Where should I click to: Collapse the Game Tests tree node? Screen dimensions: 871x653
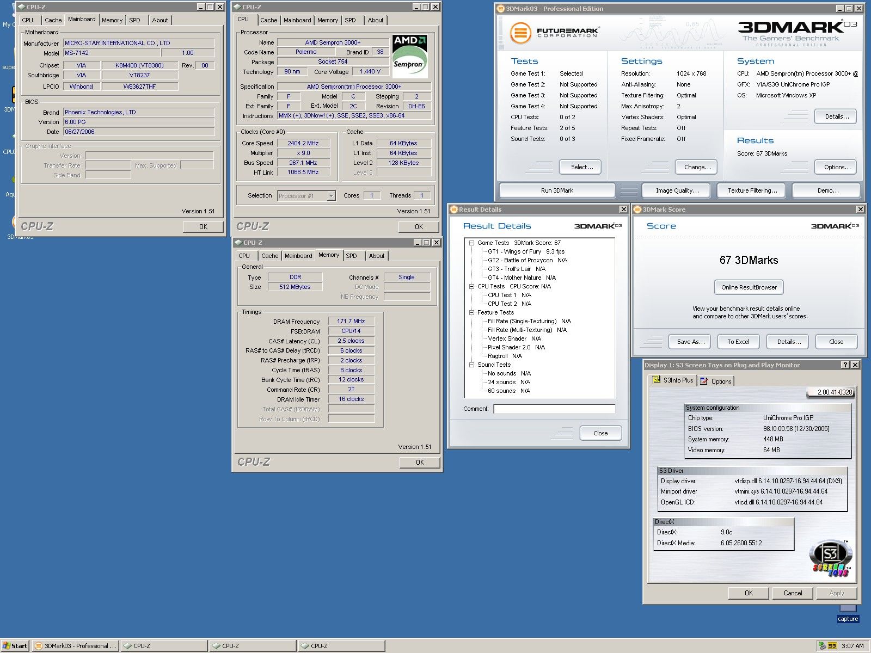[471, 243]
